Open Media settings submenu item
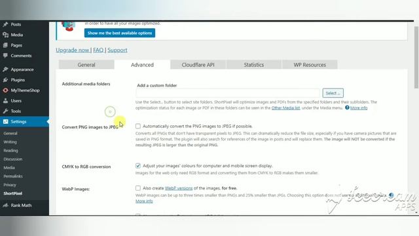 [9, 168]
